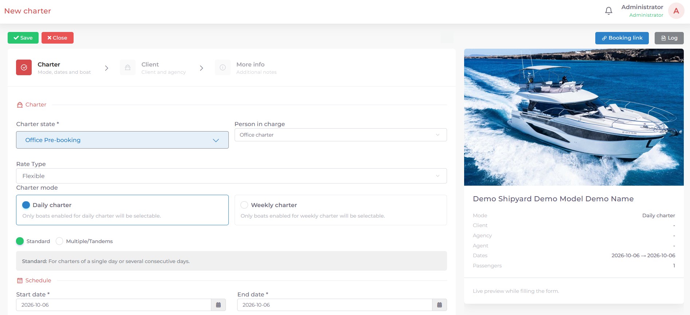Screen dimensions: 690x315
Task: Click the Standard description info box
Action: [x=231, y=261]
